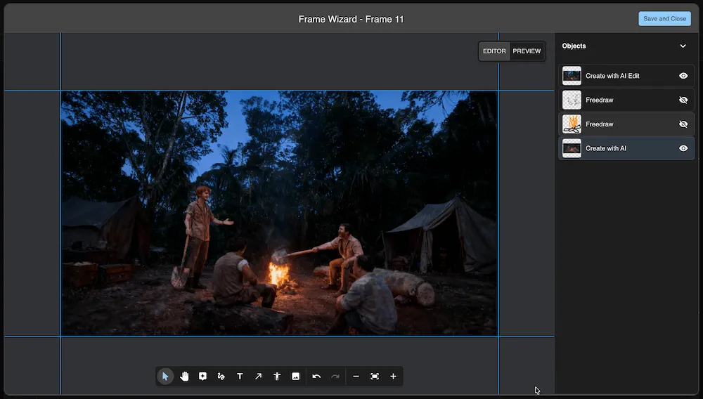The image size is (703, 399).
Task: Click Save and Close
Action: tap(664, 19)
